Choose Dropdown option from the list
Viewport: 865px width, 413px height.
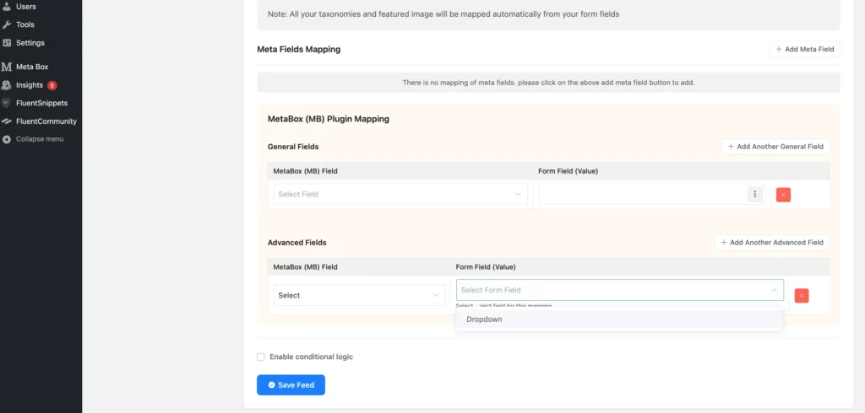click(619, 319)
